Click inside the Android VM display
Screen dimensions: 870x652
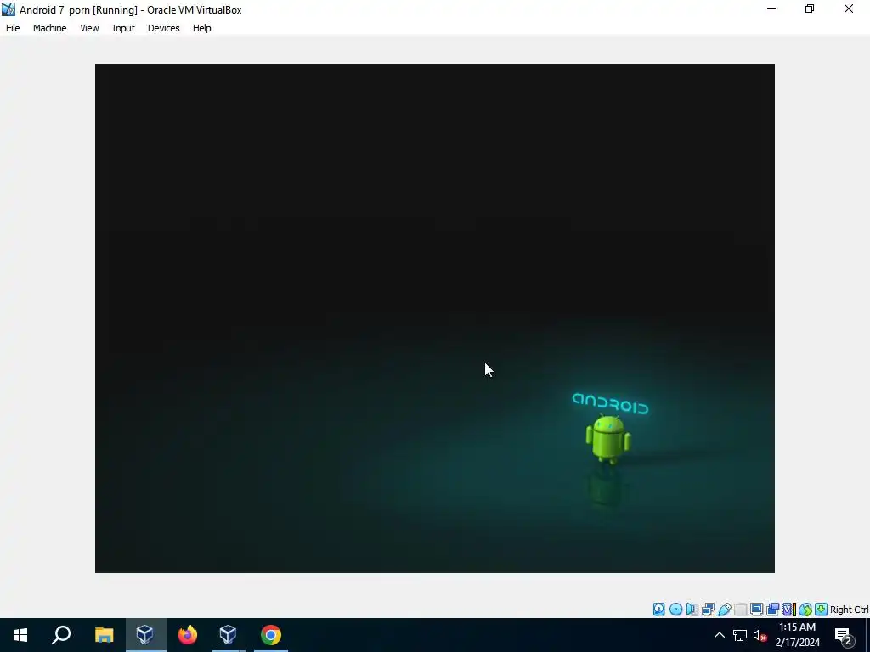[434, 318]
